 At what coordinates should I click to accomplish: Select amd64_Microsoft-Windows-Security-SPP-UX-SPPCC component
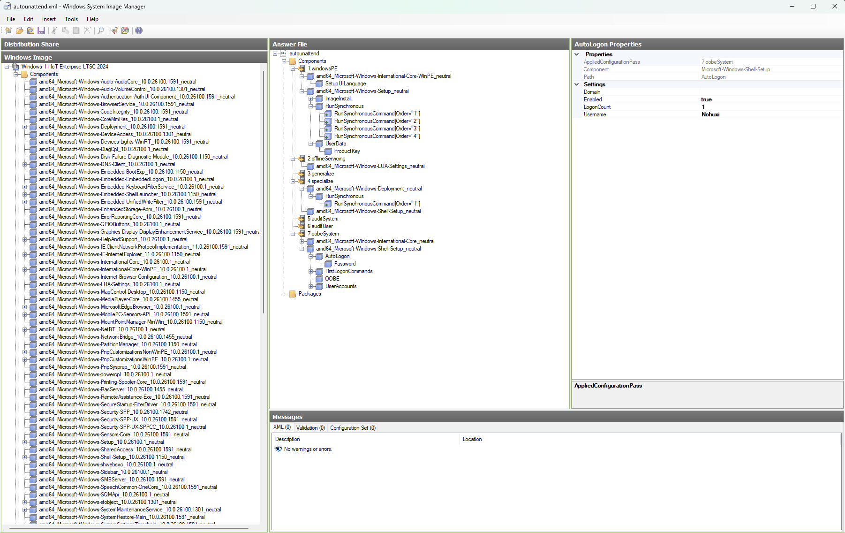[x=122, y=427]
